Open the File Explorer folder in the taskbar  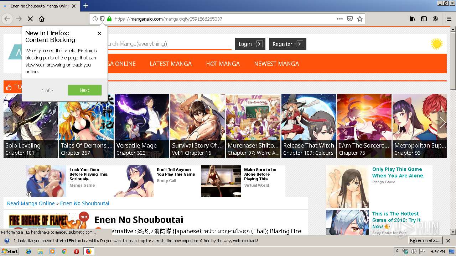(40, 251)
